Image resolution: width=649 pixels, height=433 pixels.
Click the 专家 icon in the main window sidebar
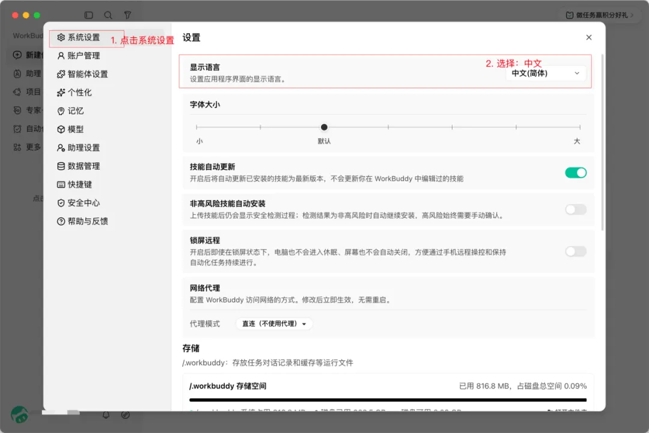coord(17,110)
